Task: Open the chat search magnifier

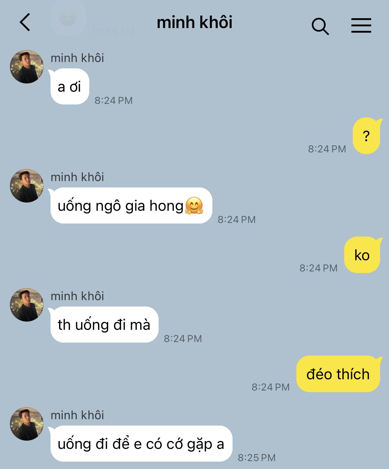Action: tap(320, 26)
